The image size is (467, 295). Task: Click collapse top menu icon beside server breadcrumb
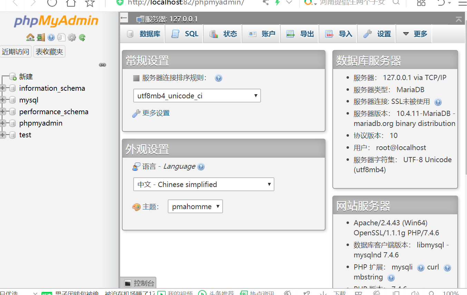click(459, 19)
